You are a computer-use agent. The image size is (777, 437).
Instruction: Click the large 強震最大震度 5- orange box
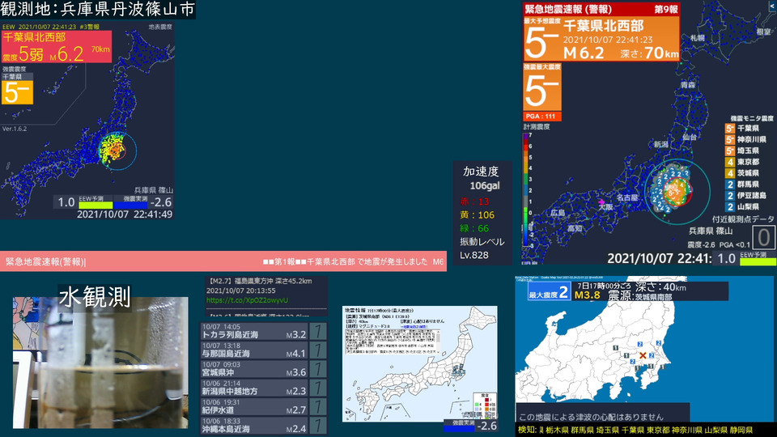coord(542,87)
